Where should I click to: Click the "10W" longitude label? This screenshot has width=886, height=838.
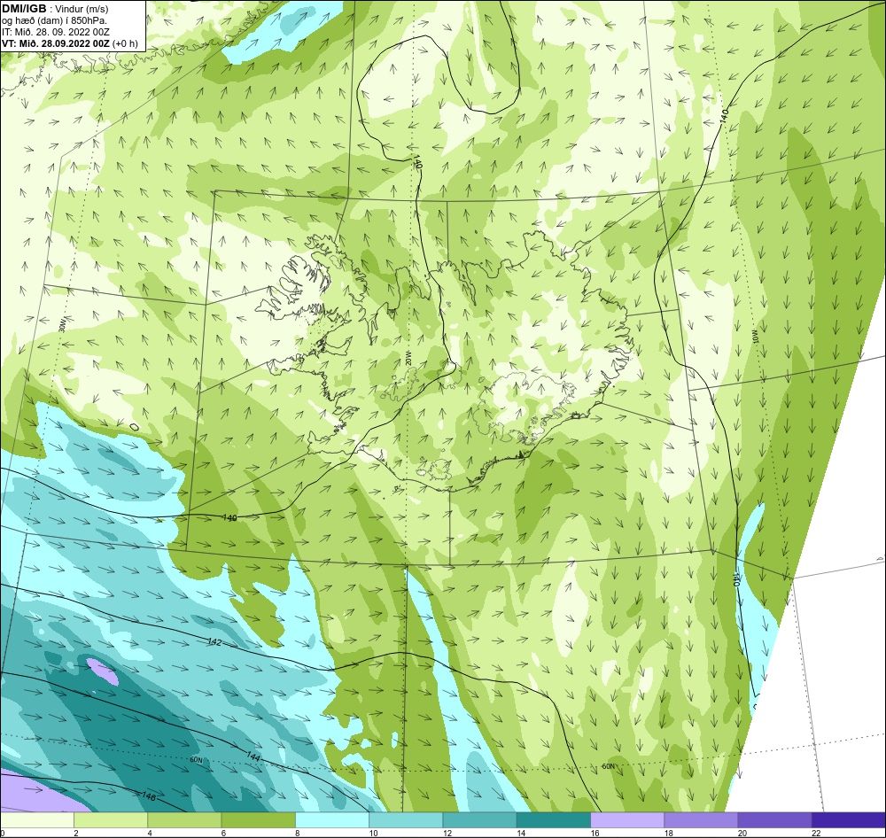point(756,337)
